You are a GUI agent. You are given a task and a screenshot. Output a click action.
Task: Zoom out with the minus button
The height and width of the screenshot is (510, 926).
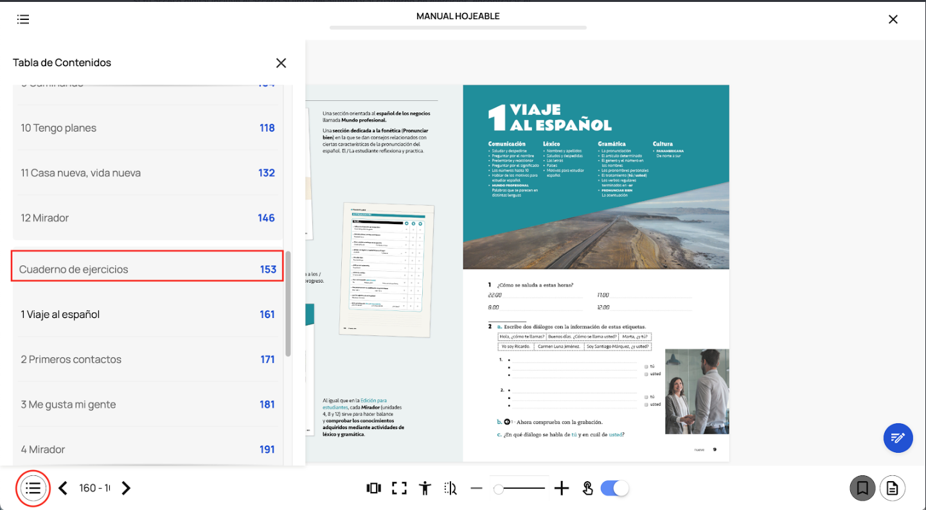pyautogui.click(x=476, y=488)
